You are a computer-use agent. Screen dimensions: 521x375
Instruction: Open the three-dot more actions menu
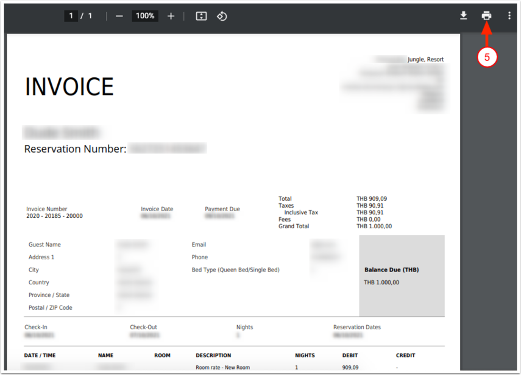[509, 16]
